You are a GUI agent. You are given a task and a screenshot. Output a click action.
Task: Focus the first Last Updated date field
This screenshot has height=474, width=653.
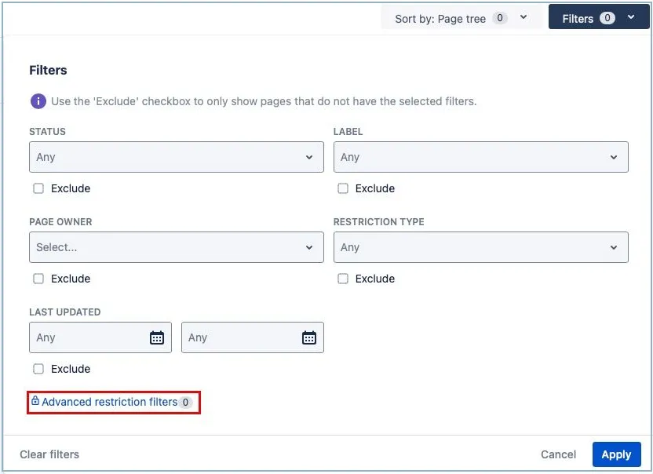tap(100, 337)
